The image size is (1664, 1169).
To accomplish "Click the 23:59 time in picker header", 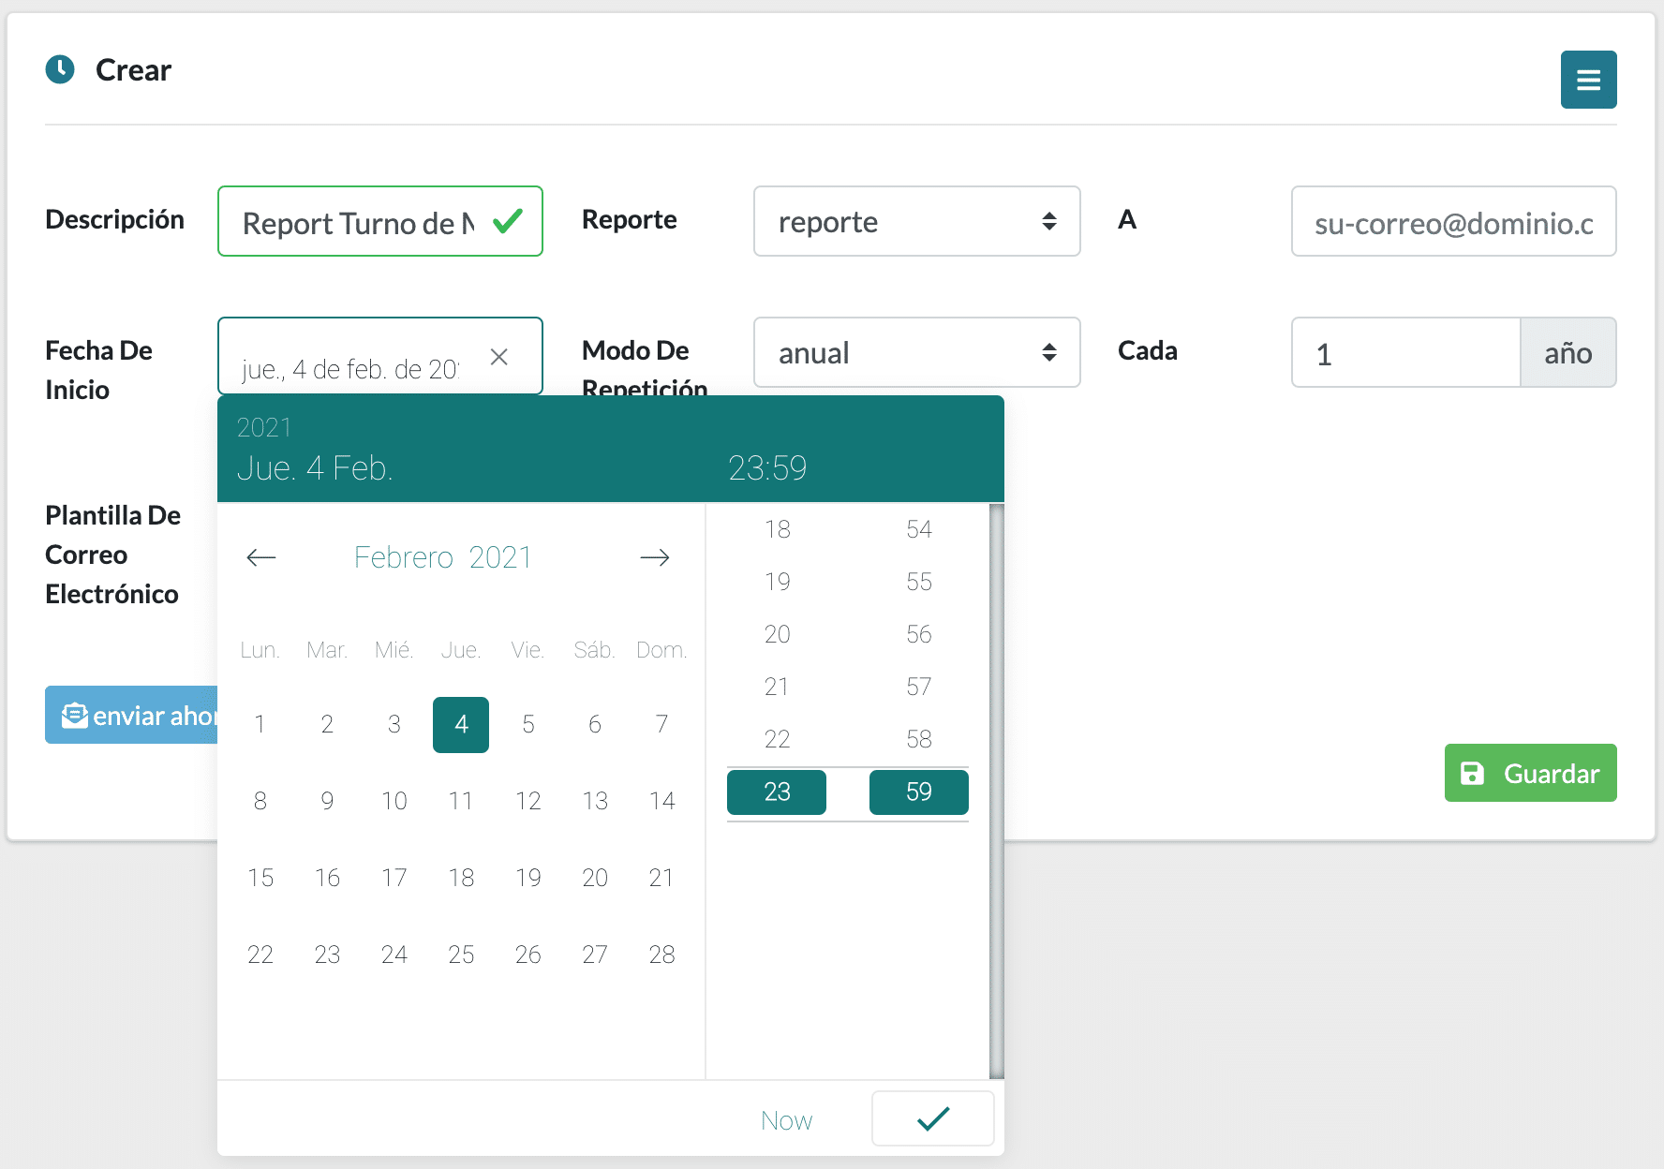I will coord(766,467).
